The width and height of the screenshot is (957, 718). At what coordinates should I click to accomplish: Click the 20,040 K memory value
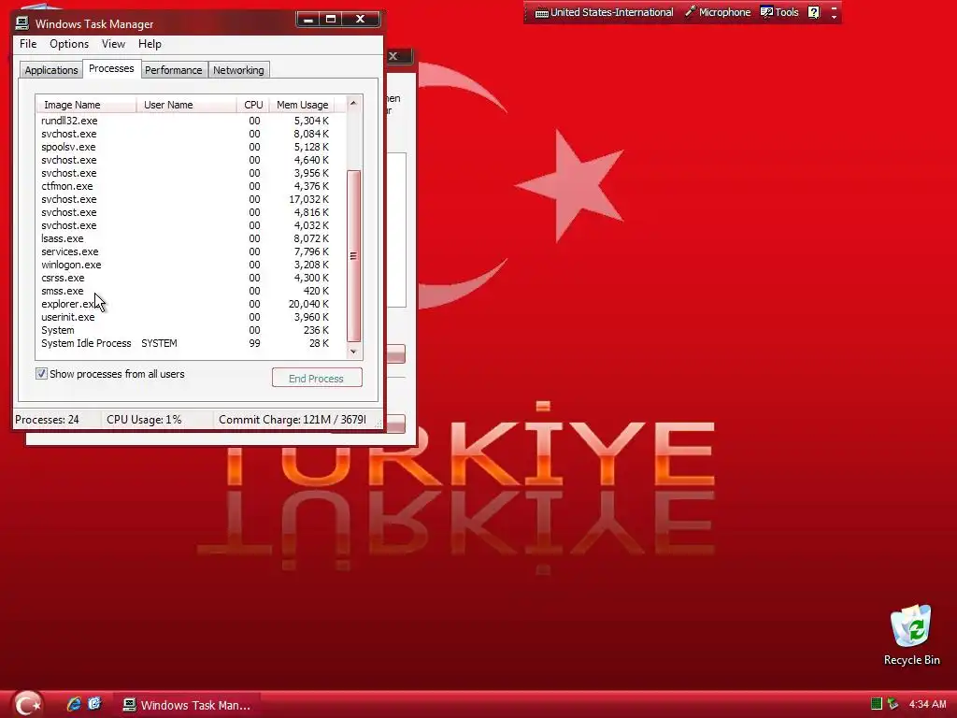(308, 304)
